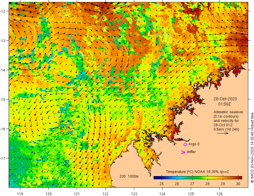The height and width of the screenshot is (196, 254).
Task: Click the color bar value '27'
Action: point(192,184)
